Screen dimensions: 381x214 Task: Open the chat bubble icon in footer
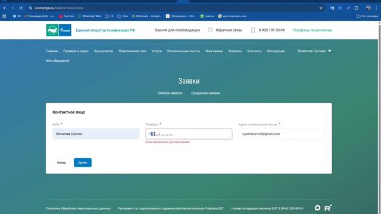317,208
